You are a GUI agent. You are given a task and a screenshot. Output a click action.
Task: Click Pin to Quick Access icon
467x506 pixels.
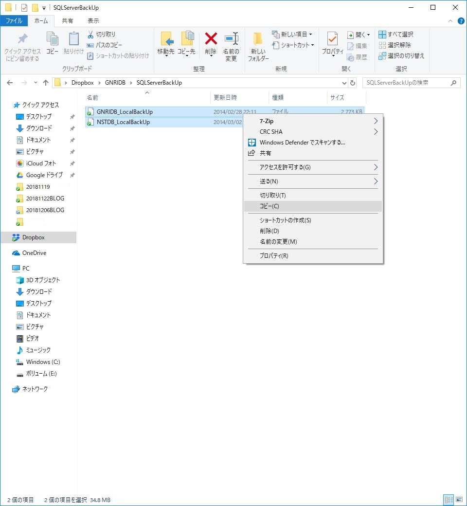(x=22, y=39)
